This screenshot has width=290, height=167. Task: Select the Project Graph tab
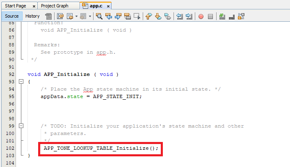[x=55, y=6]
